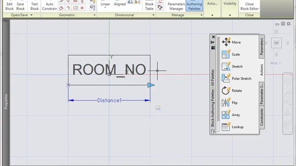This screenshot has height=166, width=296.
Task: Click the construction geometry icon in Manage panel
Action: pyautogui.click(x=160, y=7)
